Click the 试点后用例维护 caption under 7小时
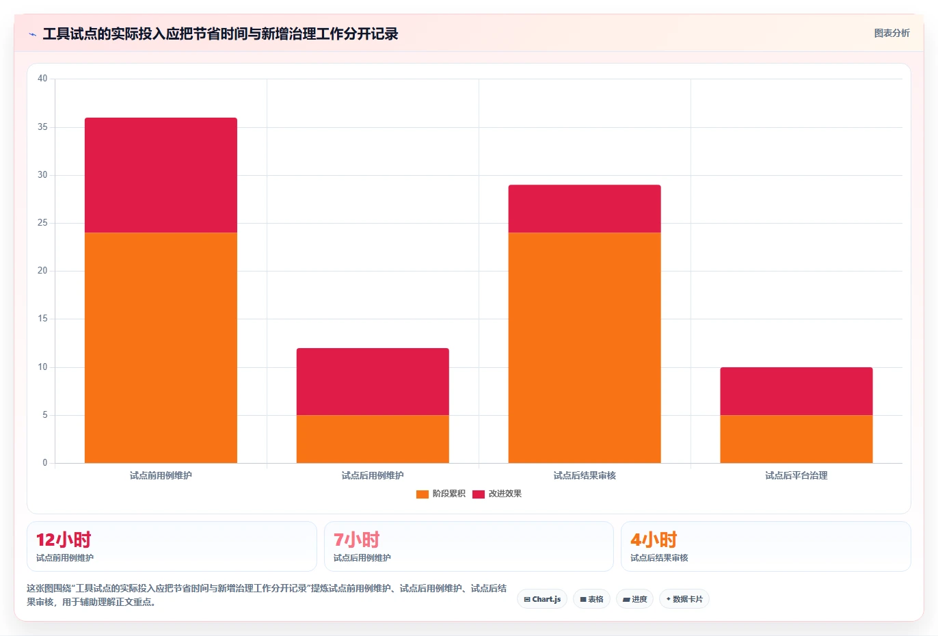 (362, 558)
